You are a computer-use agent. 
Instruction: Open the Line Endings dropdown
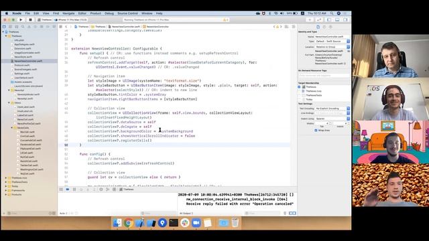332,113
